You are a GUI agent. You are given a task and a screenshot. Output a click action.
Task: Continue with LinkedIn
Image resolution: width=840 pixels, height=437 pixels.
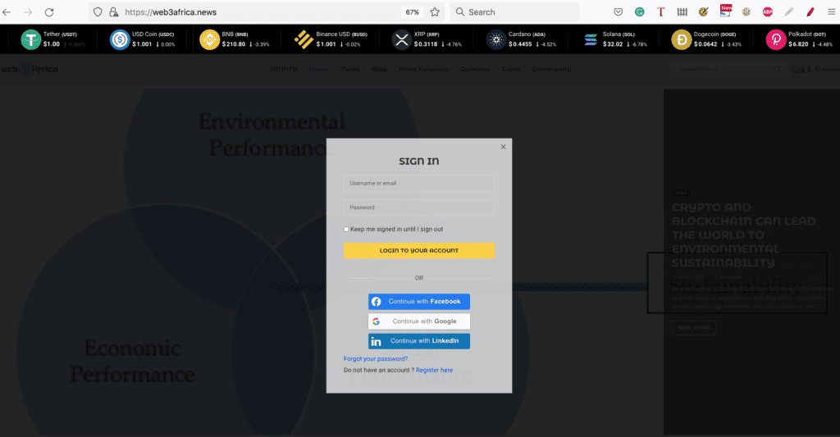click(x=419, y=341)
